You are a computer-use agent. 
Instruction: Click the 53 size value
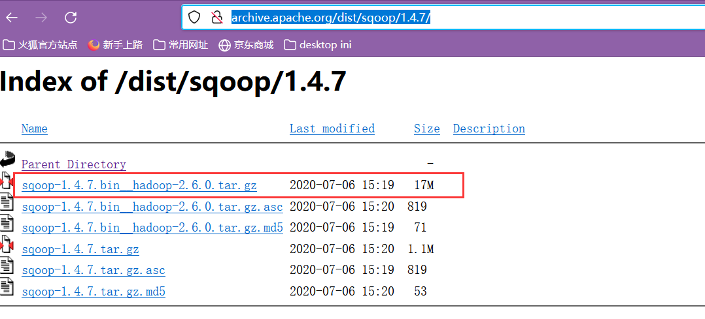[421, 292]
